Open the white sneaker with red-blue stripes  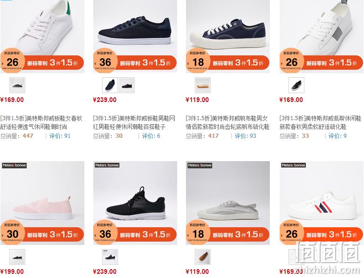pos(322,203)
